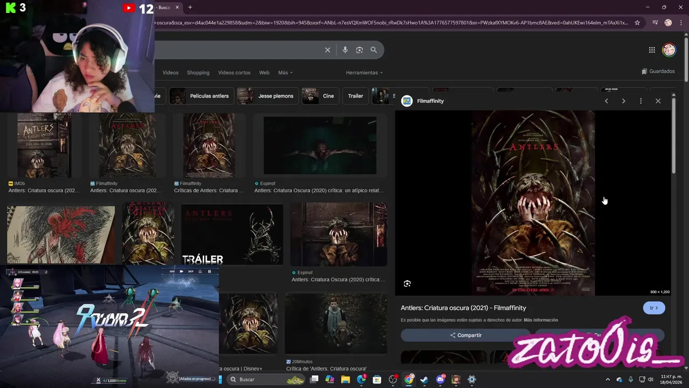Open red creature drawing thumbnail

[61, 235]
